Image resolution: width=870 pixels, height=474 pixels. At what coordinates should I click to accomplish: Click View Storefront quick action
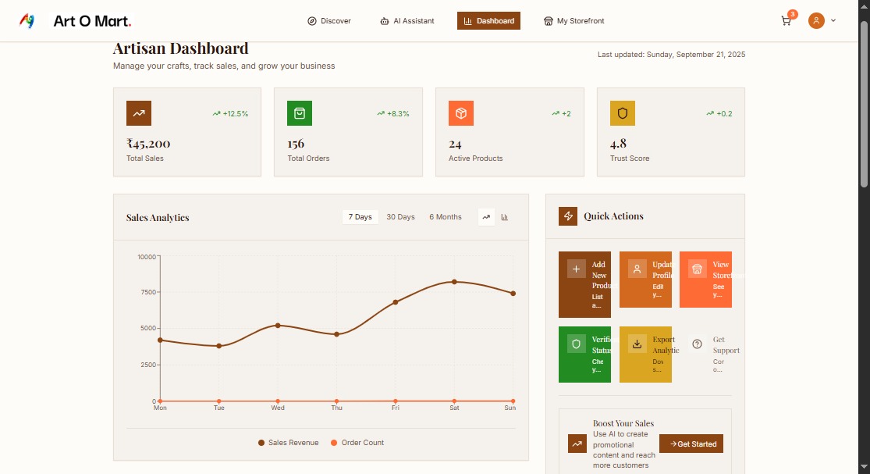click(706, 280)
